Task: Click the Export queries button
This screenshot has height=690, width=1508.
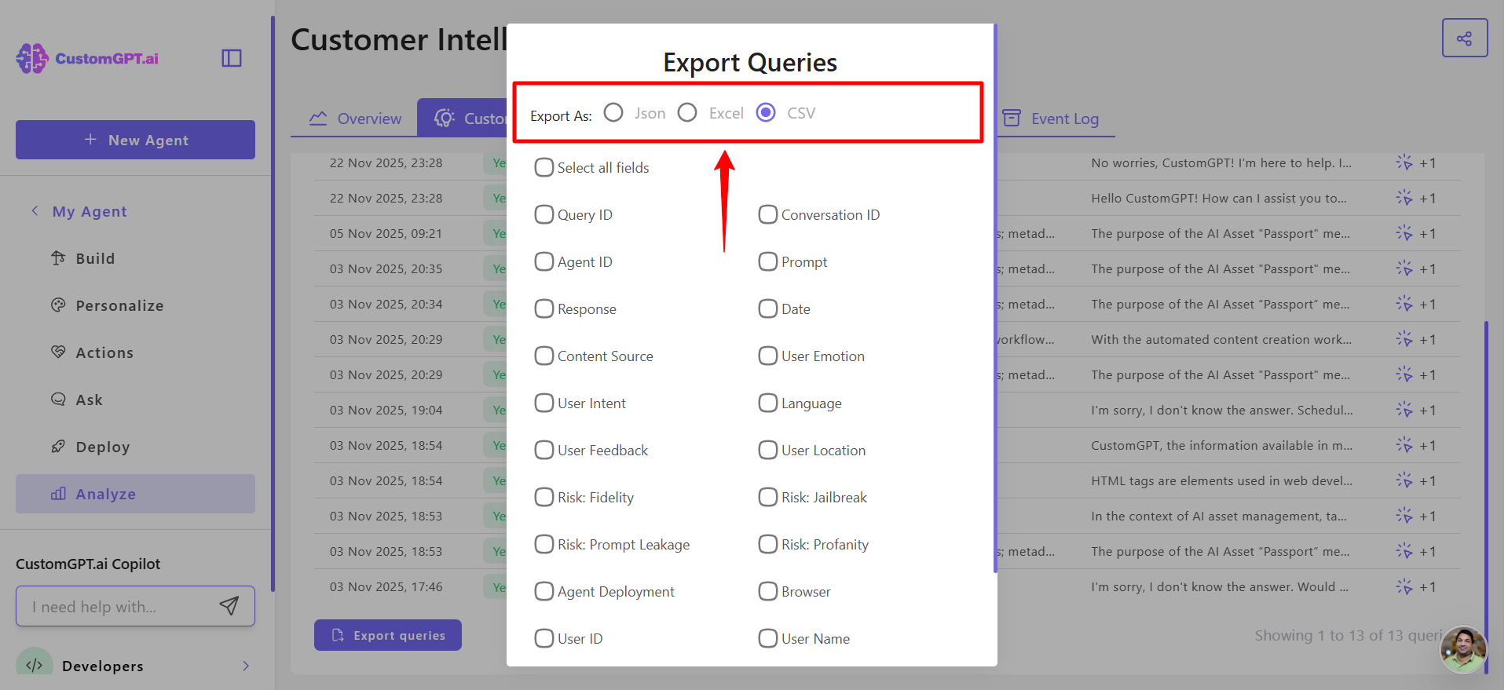Action: (388, 635)
